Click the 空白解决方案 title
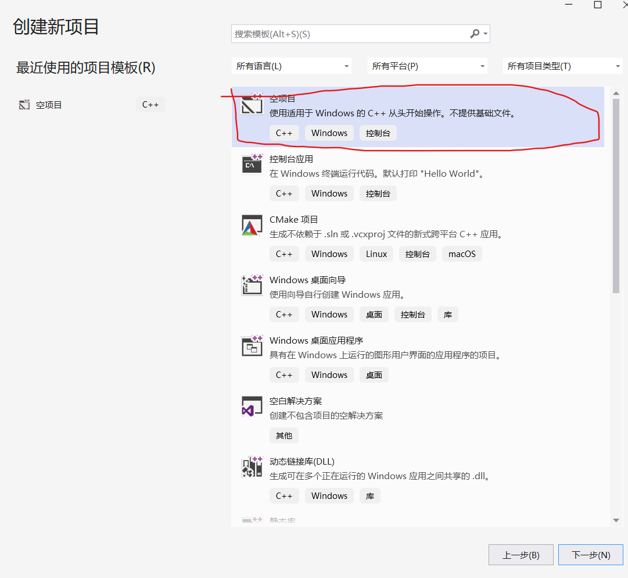 296,401
